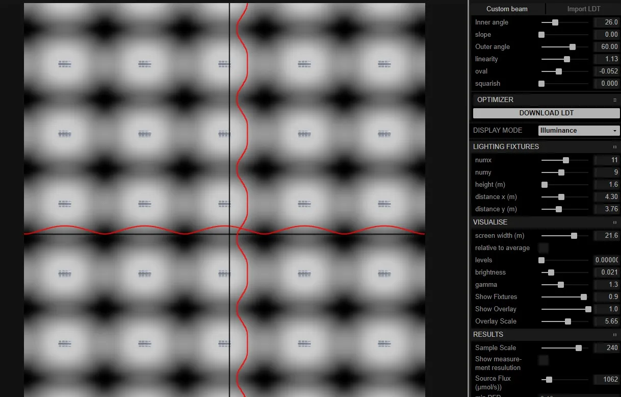Click the height value field 1.6
The height and width of the screenshot is (397, 621).
pyautogui.click(x=607, y=185)
